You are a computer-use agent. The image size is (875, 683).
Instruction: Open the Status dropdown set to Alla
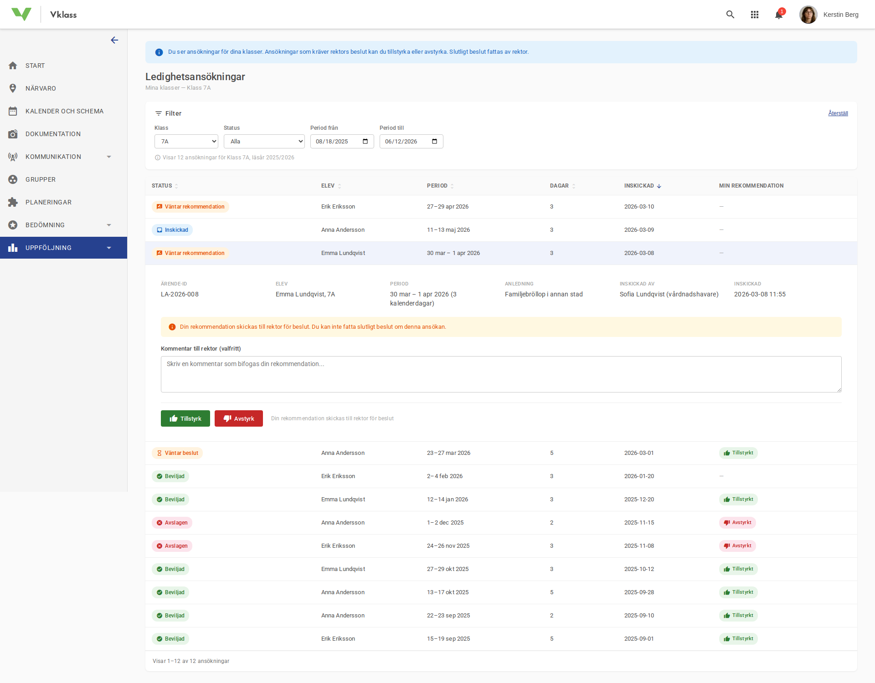[x=264, y=141]
